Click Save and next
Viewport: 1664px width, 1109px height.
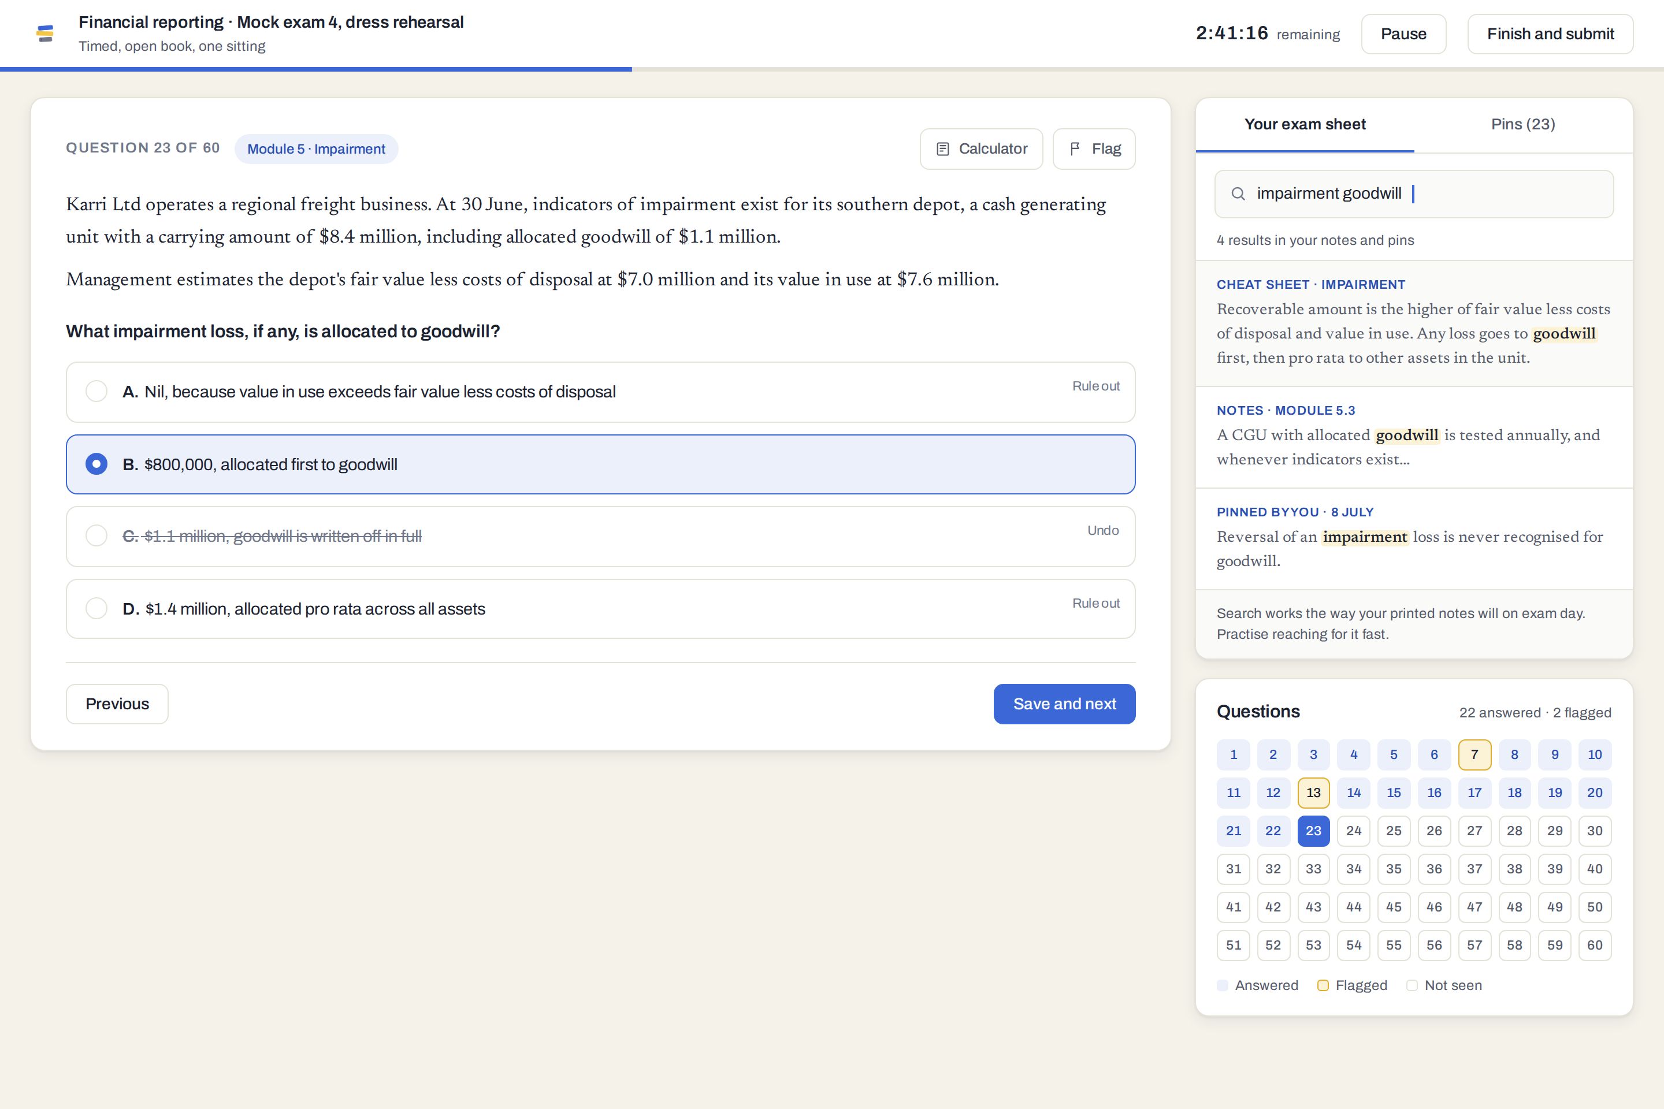pos(1064,704)
